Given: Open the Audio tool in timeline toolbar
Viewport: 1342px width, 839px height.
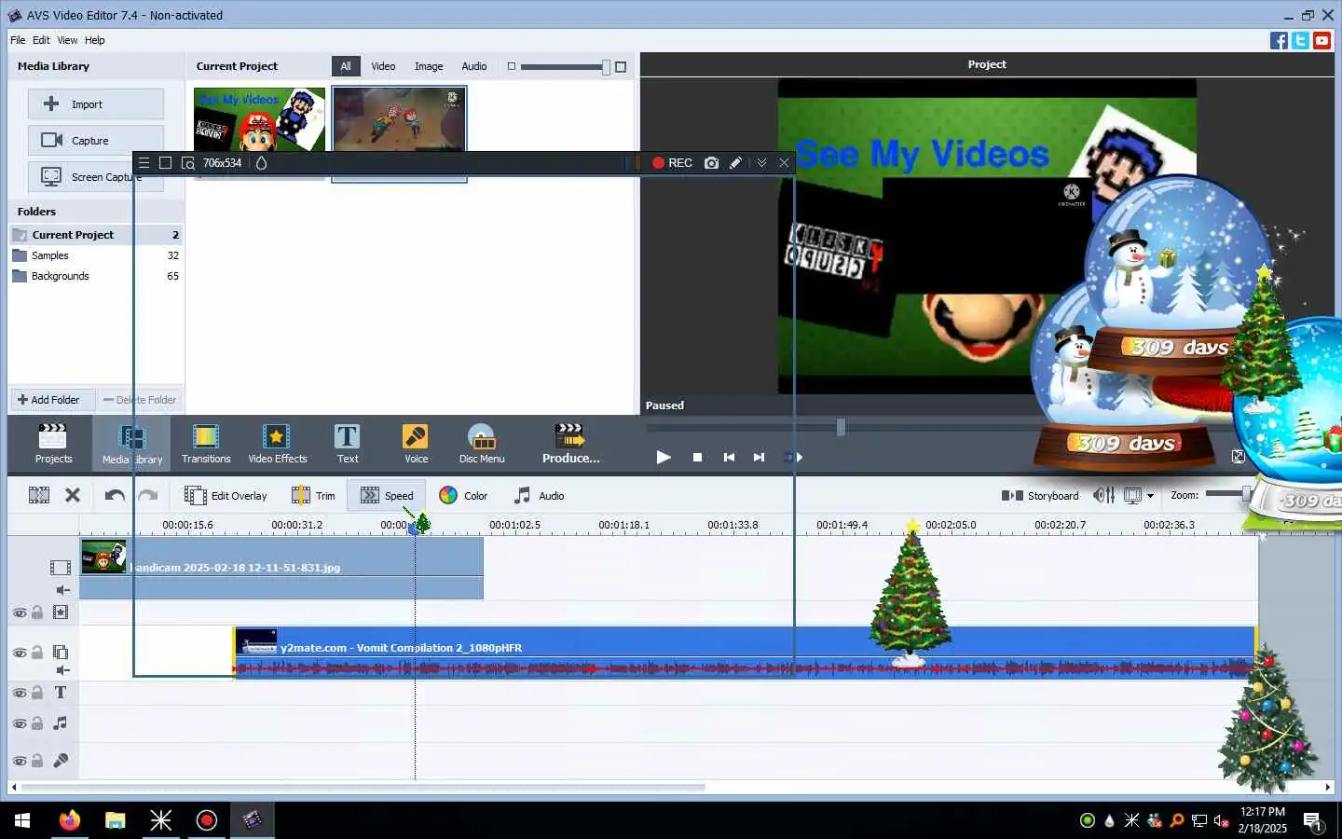Looking at the screenshot, I should (x=539, y=495).
